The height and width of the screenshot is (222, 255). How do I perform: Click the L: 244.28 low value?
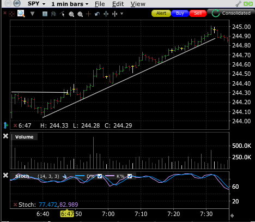coord(86,125)
